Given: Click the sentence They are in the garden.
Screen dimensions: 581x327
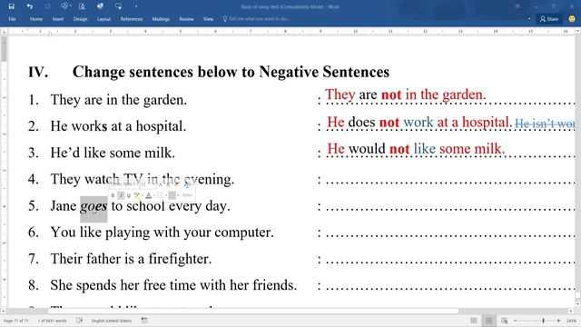Looking at the screenshot, I should (x=119, y=100).
